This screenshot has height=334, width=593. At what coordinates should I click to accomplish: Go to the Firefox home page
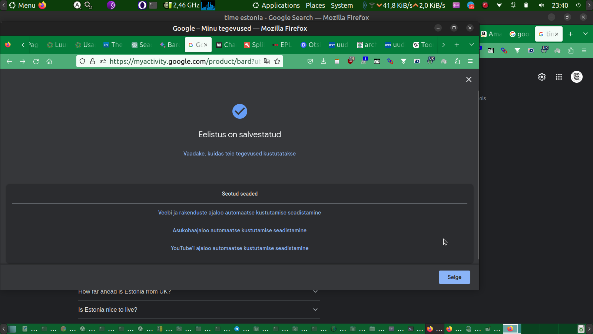pos(49,62)
